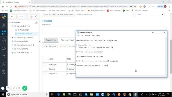
Task: Click the Add Parameter button
Action: 50,46
